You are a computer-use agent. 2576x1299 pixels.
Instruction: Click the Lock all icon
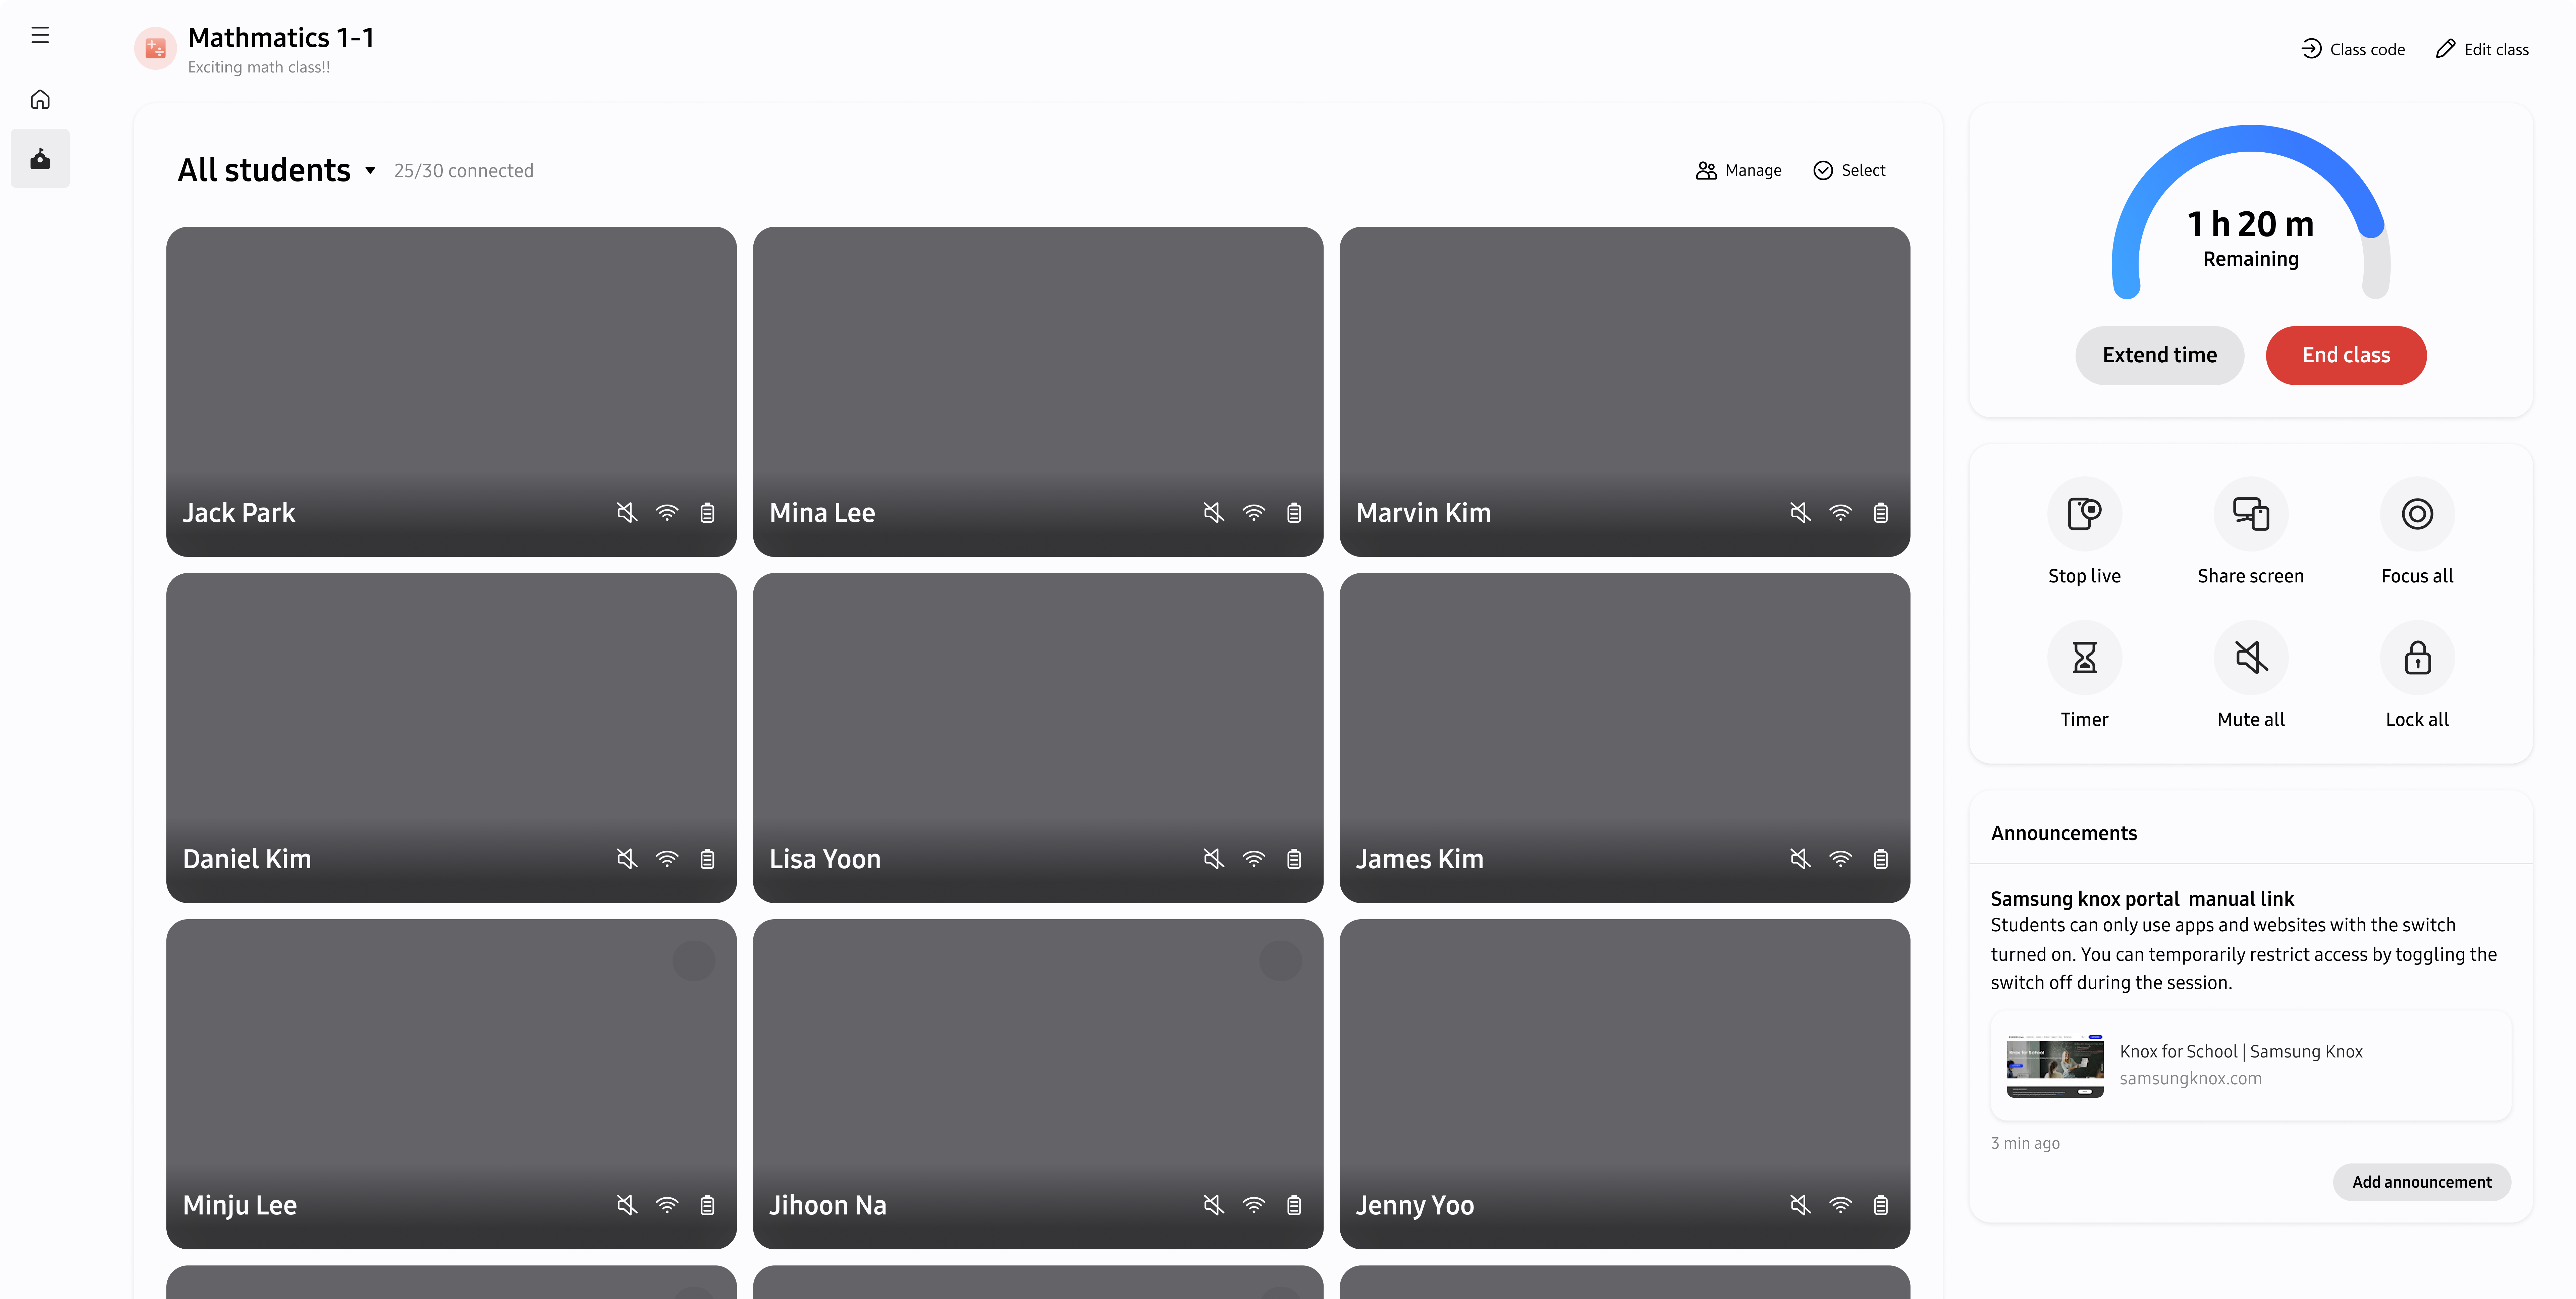[2417, 657]
